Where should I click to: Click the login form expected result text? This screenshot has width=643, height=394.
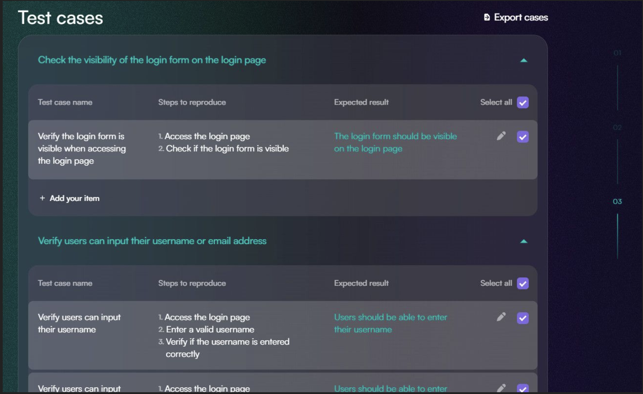pos(395,142)
